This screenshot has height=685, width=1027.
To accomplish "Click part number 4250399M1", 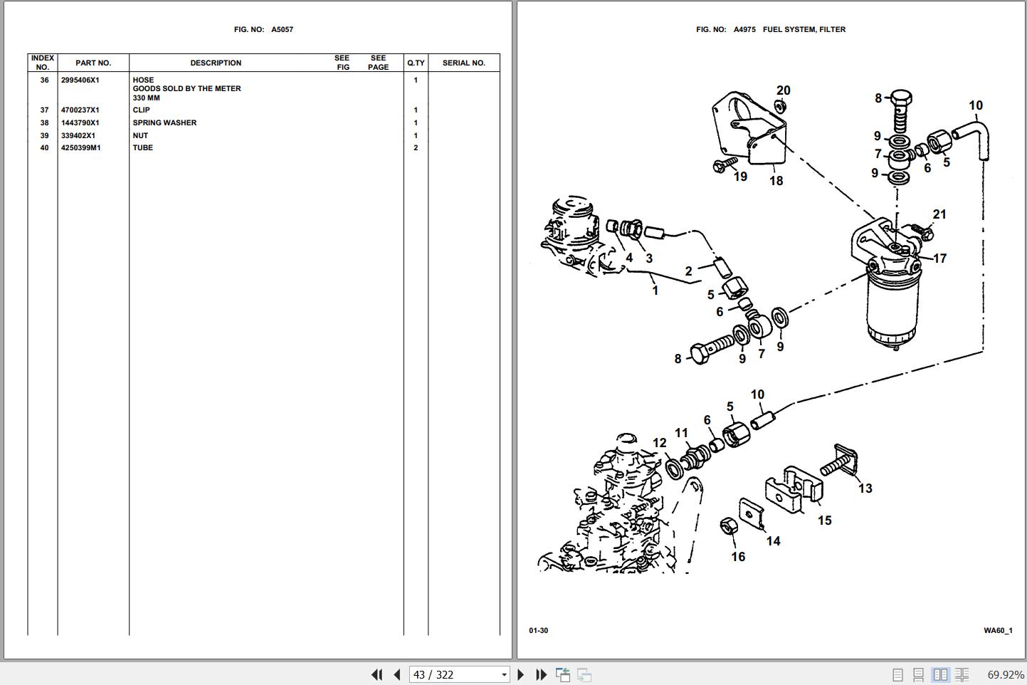I will pos(81,148).
